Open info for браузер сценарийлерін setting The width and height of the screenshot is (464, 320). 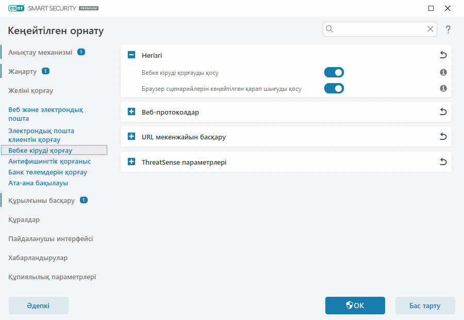tap(443, 88)
